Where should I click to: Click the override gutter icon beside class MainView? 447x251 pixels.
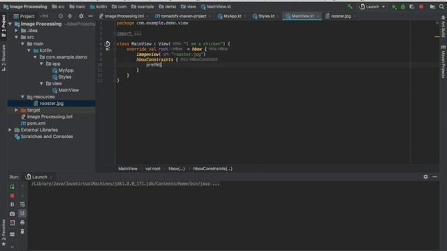(x=107, y=44)
